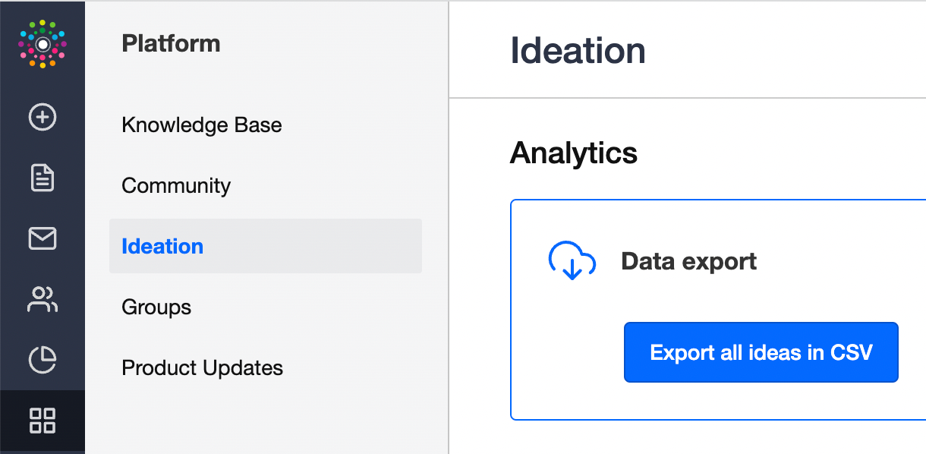Screen dimensions: 926x454
Task: Select the highlighted Ideation menu item
Action: click(x=266, y=246)
